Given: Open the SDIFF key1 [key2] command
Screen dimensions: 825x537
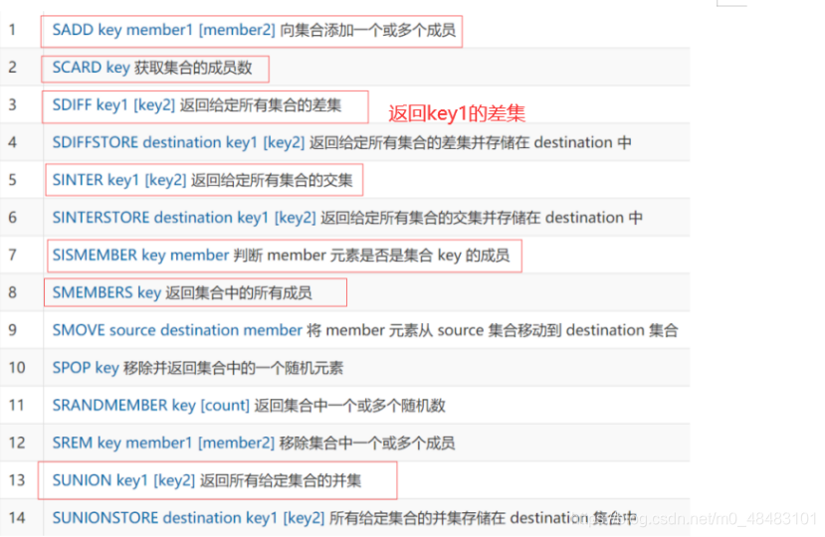Looking at the screenshot, I should [x=113, y=105].
